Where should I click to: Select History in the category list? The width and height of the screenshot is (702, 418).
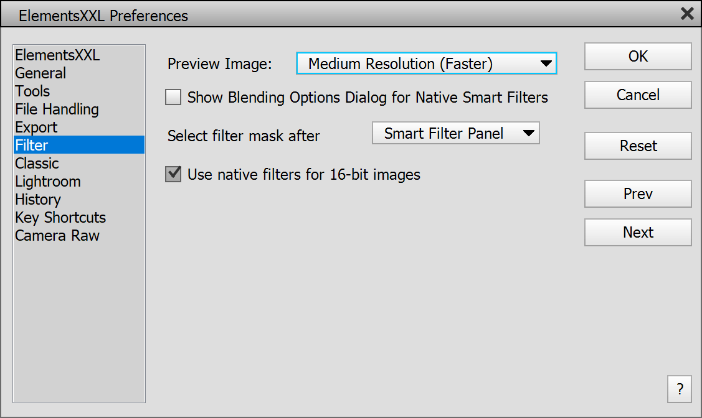coord(38,200)
